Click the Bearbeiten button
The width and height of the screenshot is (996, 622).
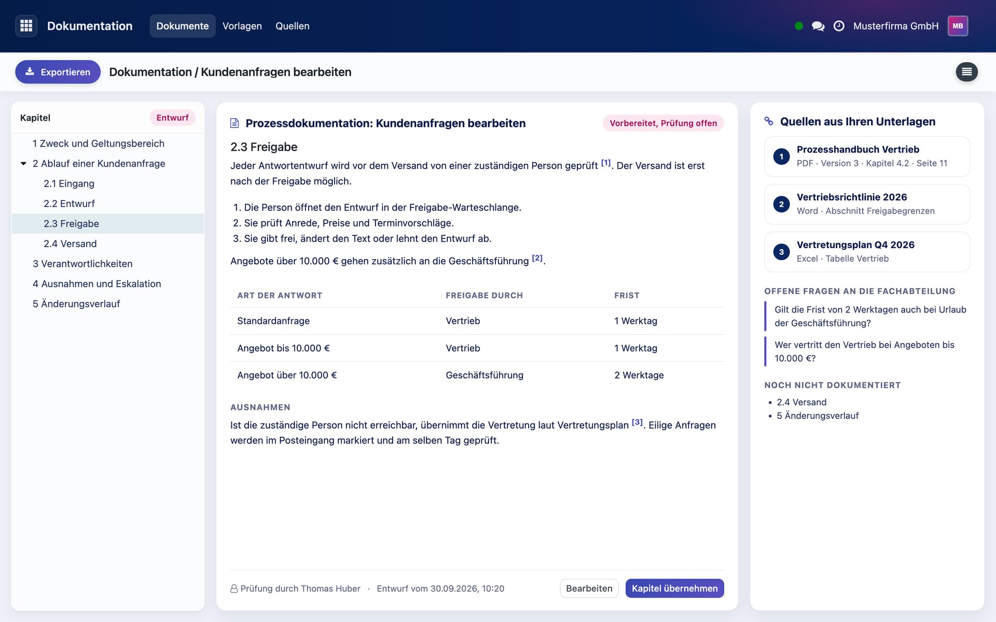589,588
